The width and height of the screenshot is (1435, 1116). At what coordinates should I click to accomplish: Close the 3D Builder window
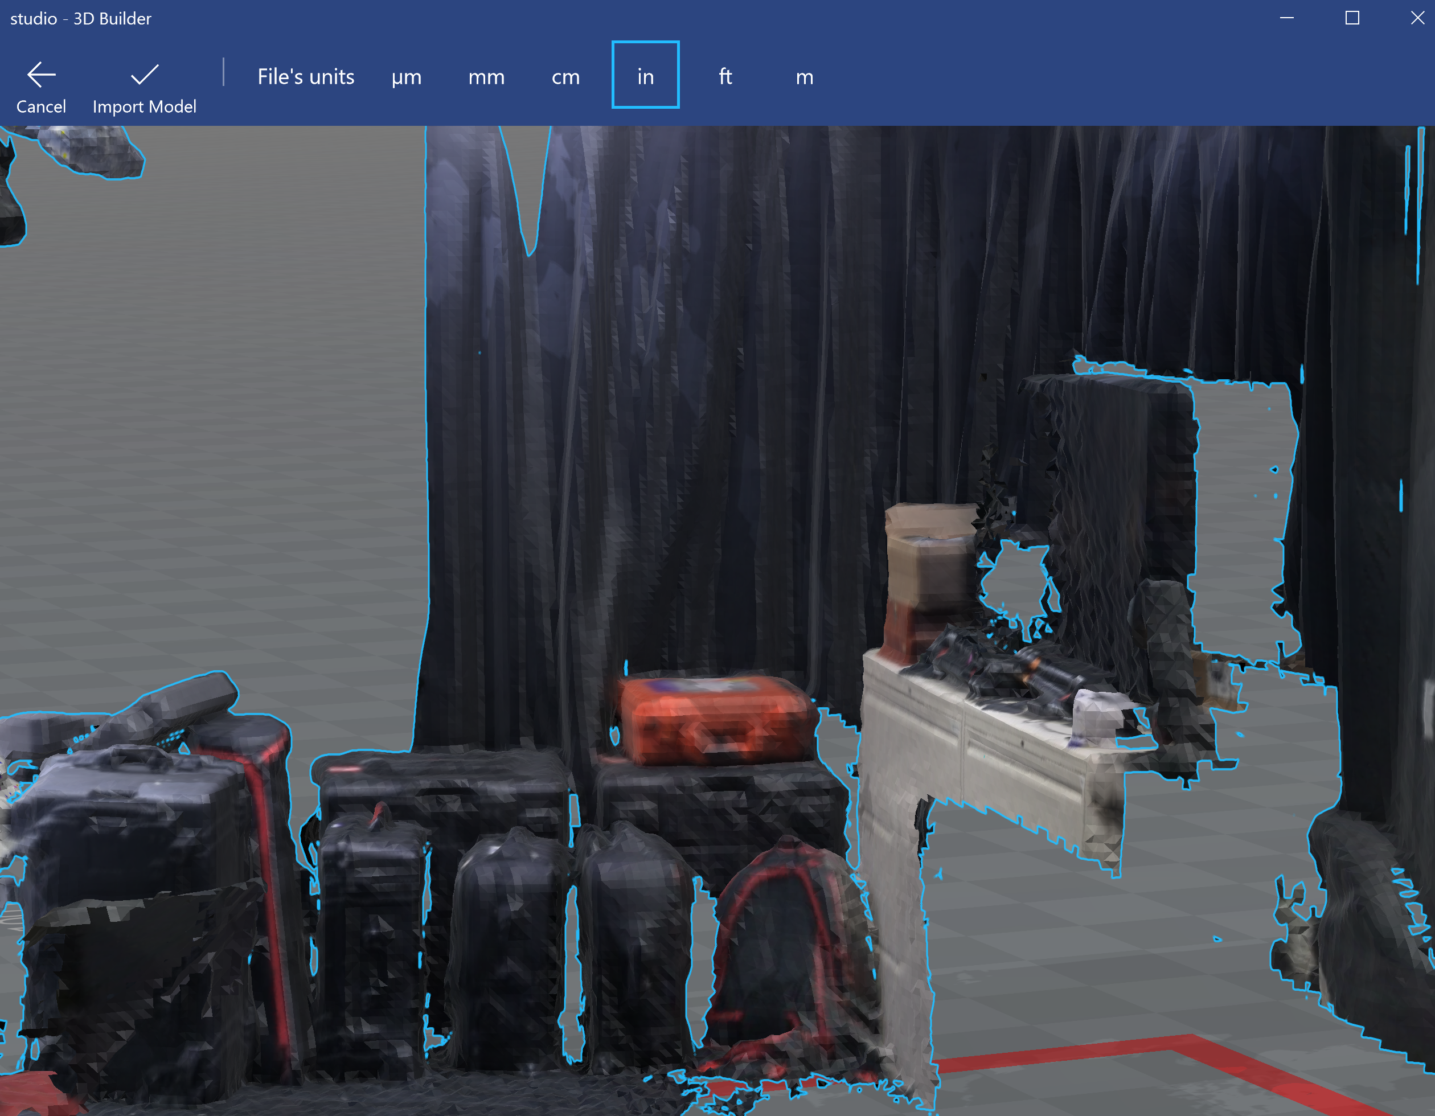pos(1417,18)
